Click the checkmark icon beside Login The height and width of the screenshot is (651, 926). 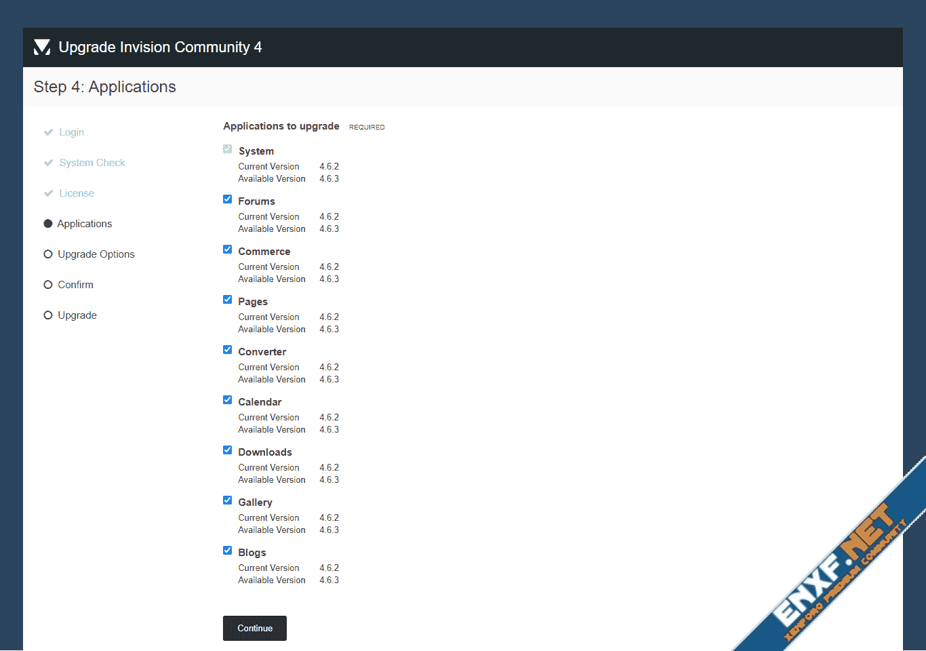48,132
